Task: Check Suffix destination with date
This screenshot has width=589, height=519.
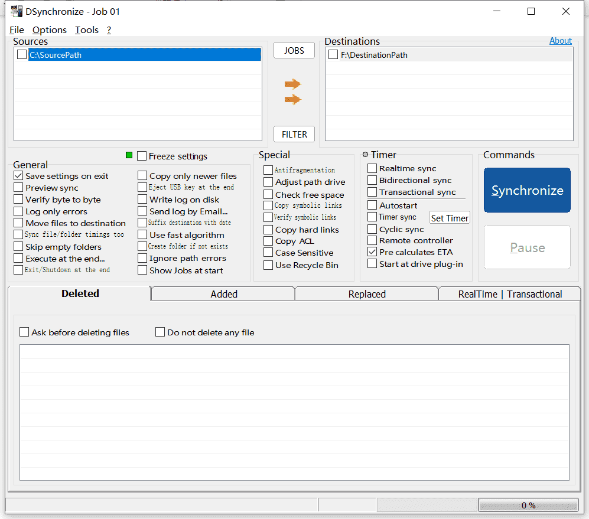Action: tap(142, 223)
